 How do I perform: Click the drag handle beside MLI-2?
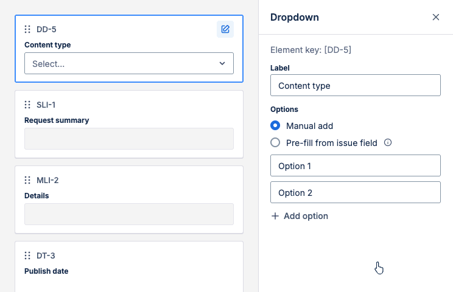tap(27, 180)
